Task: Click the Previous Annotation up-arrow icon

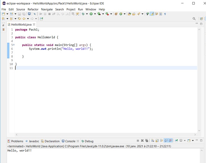Action: [x=11, y=19]
